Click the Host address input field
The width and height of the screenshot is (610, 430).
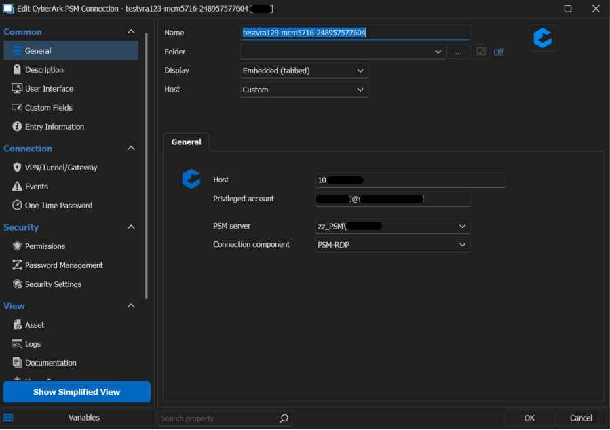pyautogui.click(x=410, y=180)
